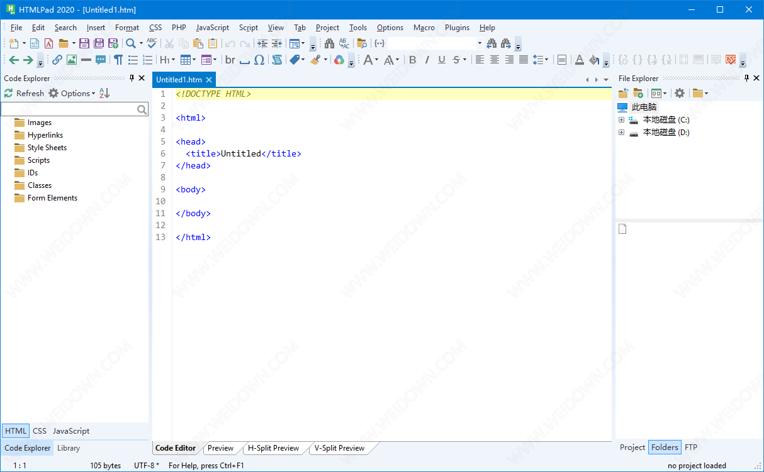Click the Numbered list icon

pos(147,60)
